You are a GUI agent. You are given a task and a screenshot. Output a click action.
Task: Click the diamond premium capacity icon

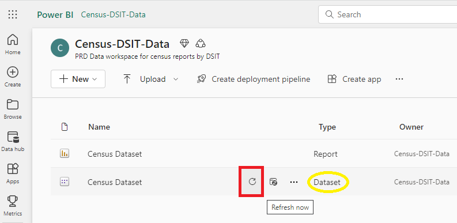pyautogui.click(x=184, y=44)
